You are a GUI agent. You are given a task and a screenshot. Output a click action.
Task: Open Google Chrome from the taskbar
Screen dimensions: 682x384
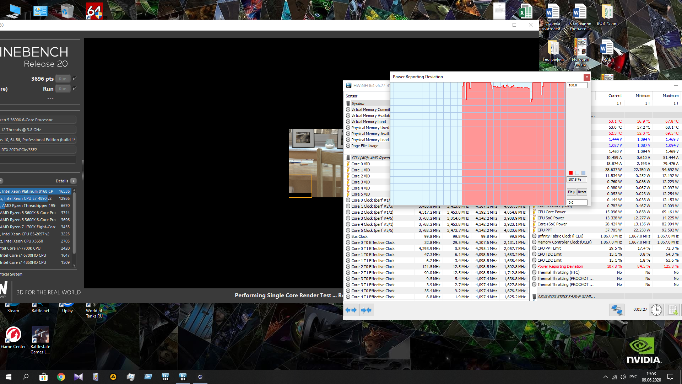tap(61, 377)
